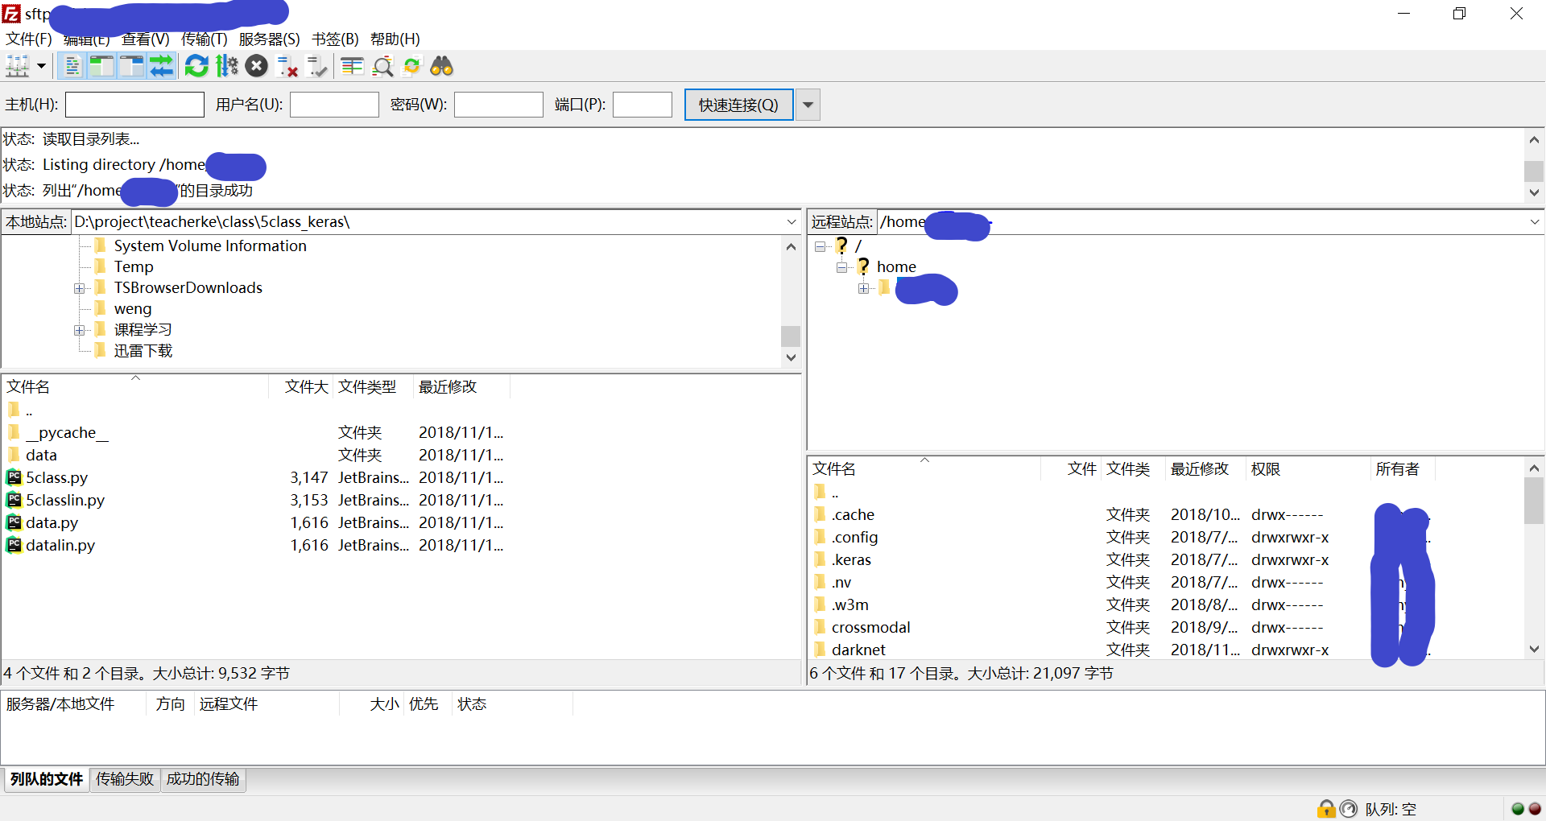Screen dimensions: 1546x821
Task: Collapse the home node in remote tree
Action: point(842,267)
